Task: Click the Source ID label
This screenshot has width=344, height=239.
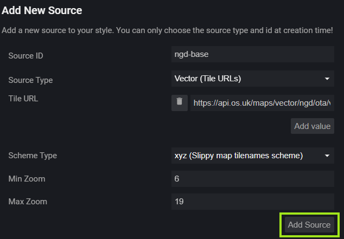Action: click(25, 55)
